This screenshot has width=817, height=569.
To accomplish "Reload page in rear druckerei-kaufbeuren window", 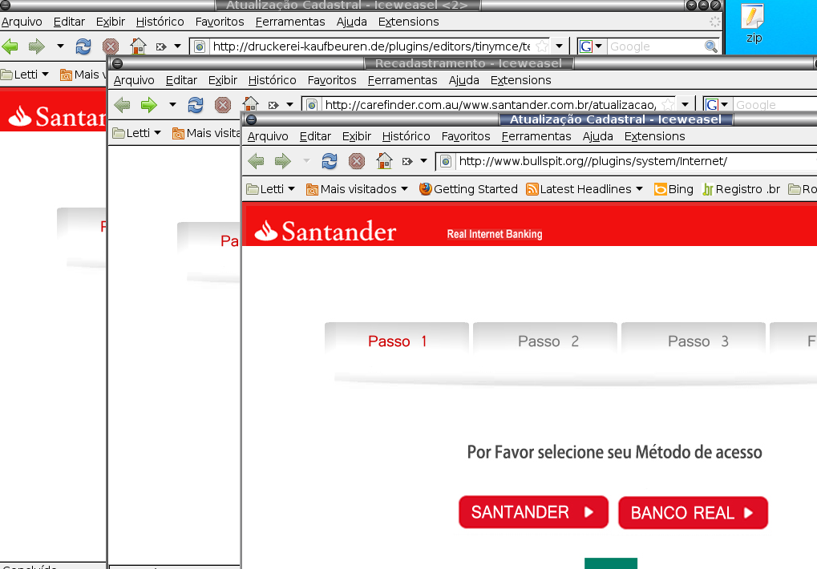I will click(83, 46).
